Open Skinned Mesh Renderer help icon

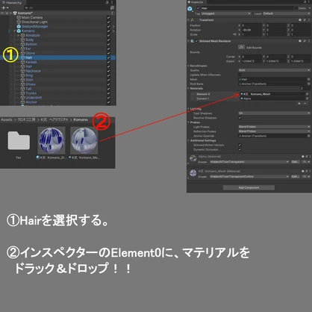[x=300, y=41]
